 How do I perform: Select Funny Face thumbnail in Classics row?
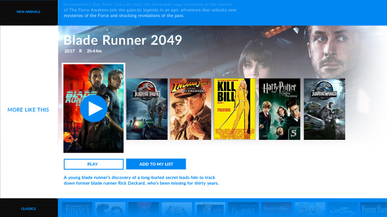coord(374,210)
